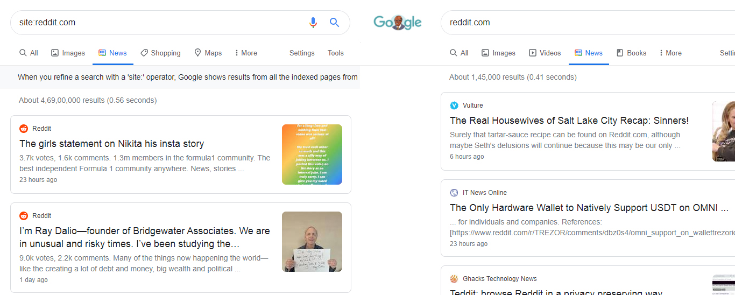Click 'About 4,69,00,000 results' text
The width and height of the screenshot is (735, 295).
88,100
